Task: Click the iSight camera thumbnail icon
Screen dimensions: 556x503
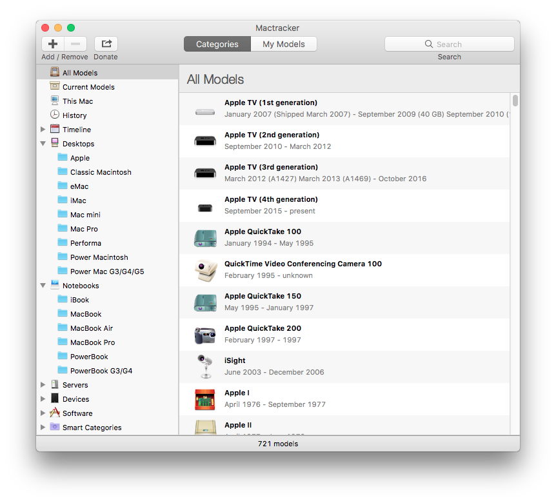Action: (x=204, y=367)
